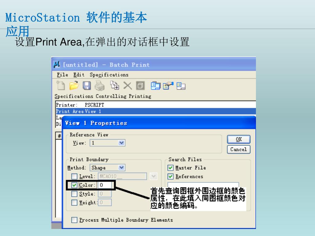Uncheck the Master File checkbox
Viewport: 315px width, 236px height.
170,167
